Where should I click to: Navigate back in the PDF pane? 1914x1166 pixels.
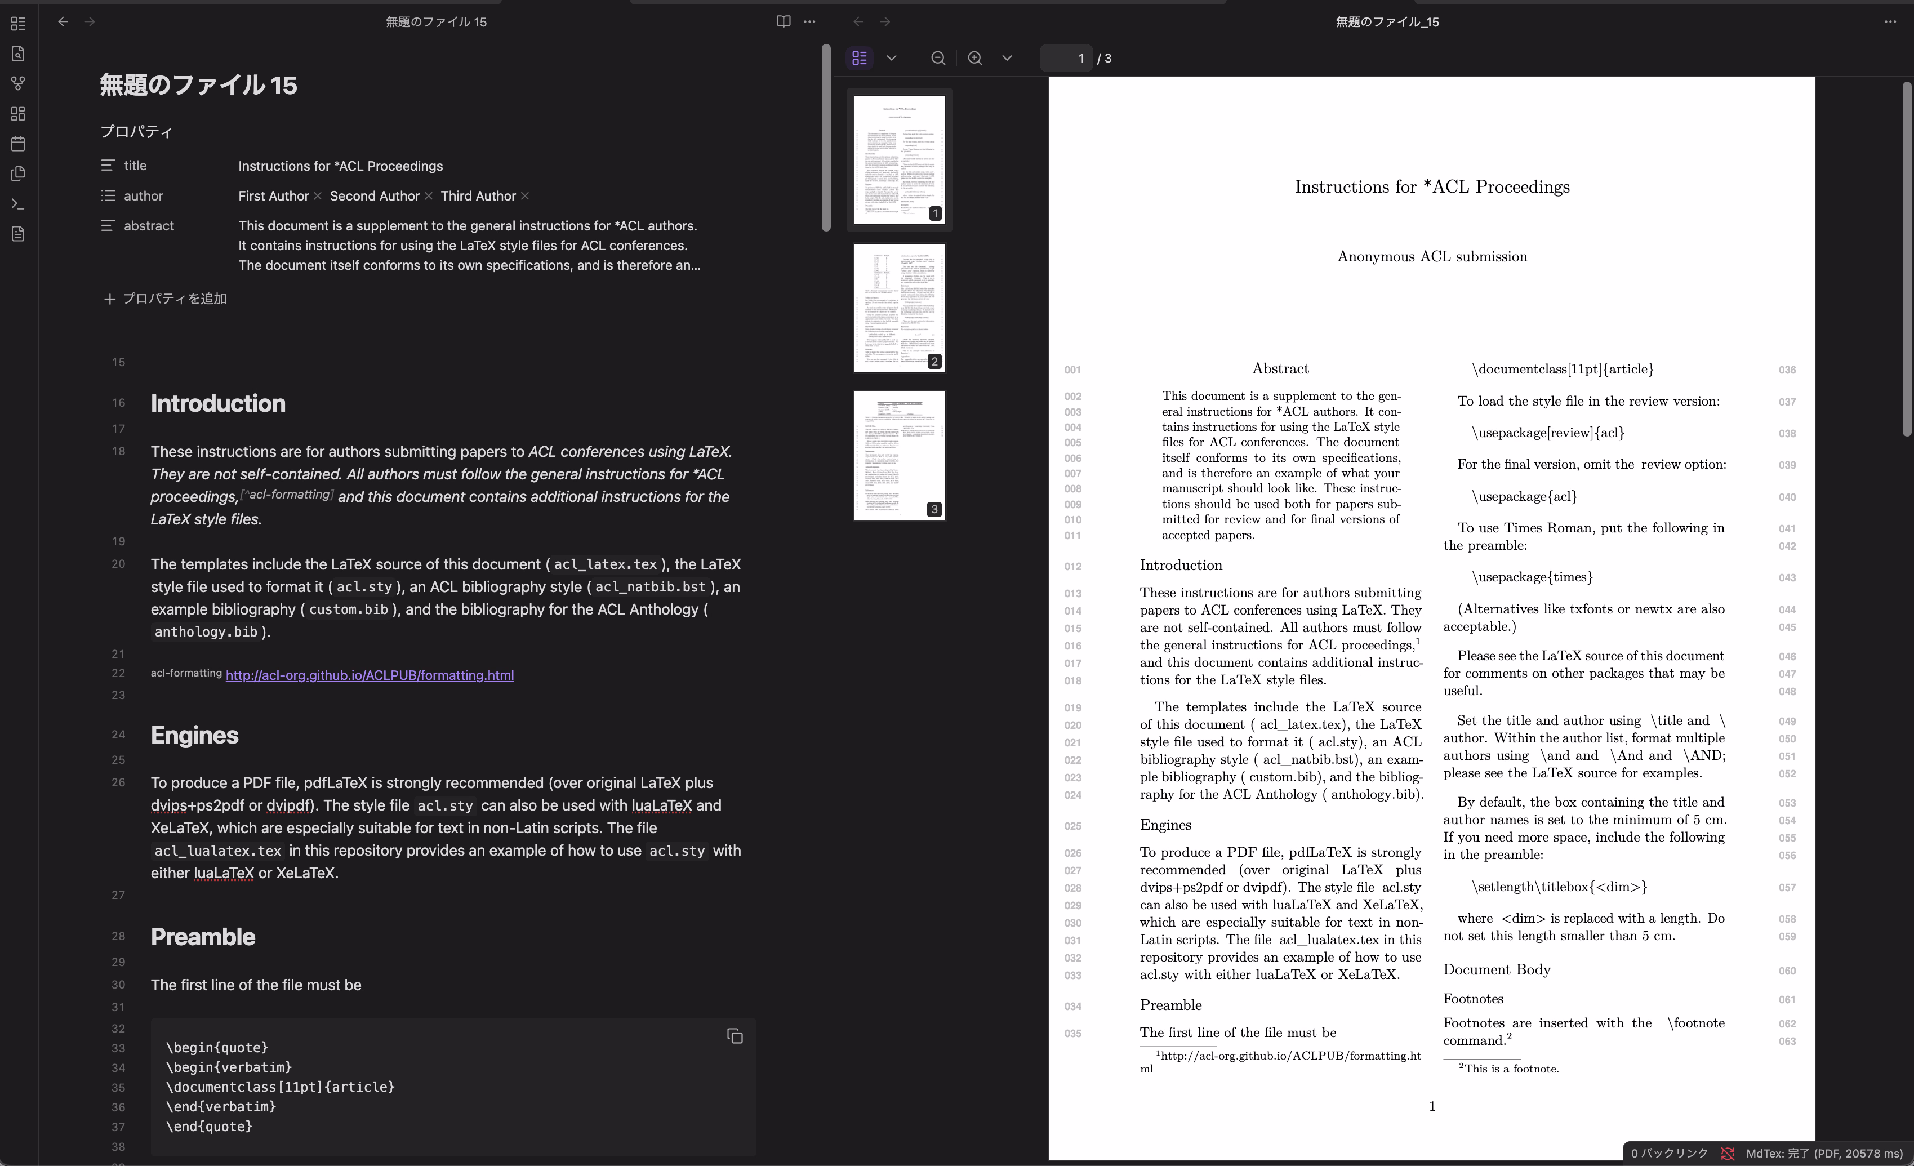click(x=858, y=22)
